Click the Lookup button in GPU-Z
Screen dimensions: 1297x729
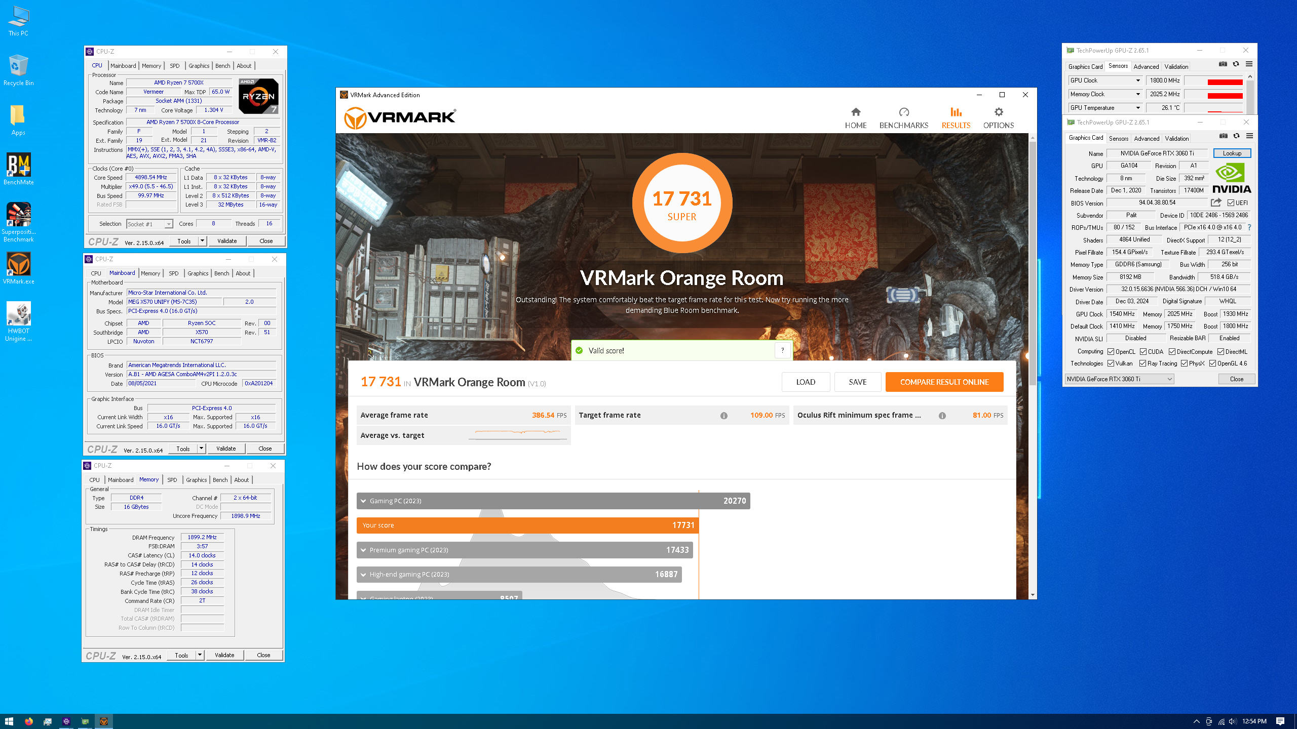[x=1232, y=153]
